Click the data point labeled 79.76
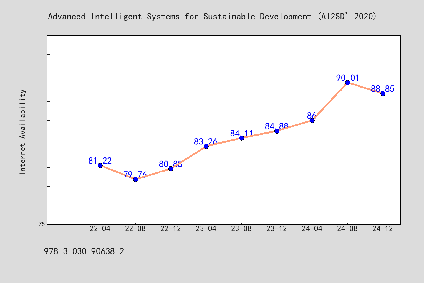Viewport: 424px width, 283px height. pos(135,179)
